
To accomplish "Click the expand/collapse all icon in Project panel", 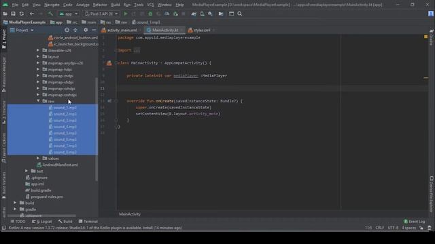I will pyautogui.click(x=75, y=30).
